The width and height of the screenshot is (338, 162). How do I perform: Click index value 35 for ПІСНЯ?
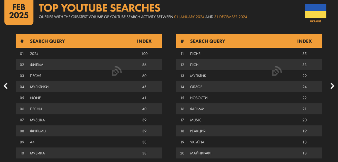click(304, 54)
